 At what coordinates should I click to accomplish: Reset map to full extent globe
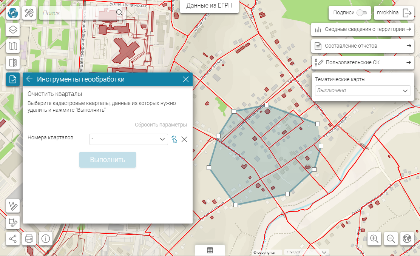(407, 239)
